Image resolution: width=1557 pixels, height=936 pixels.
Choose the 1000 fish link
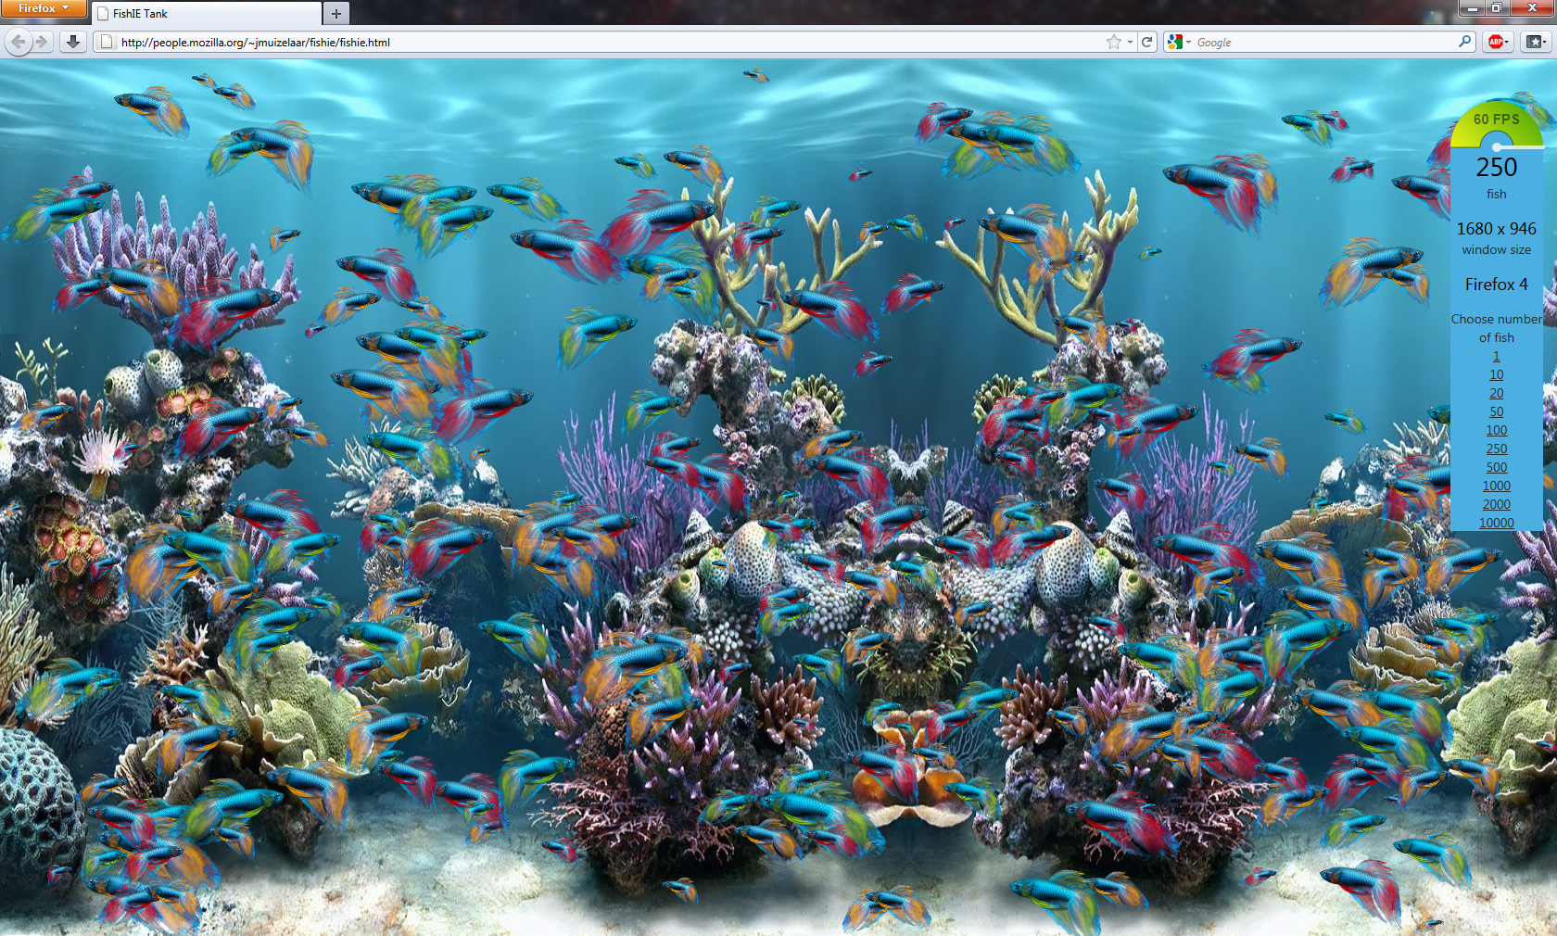point(1496,487)
